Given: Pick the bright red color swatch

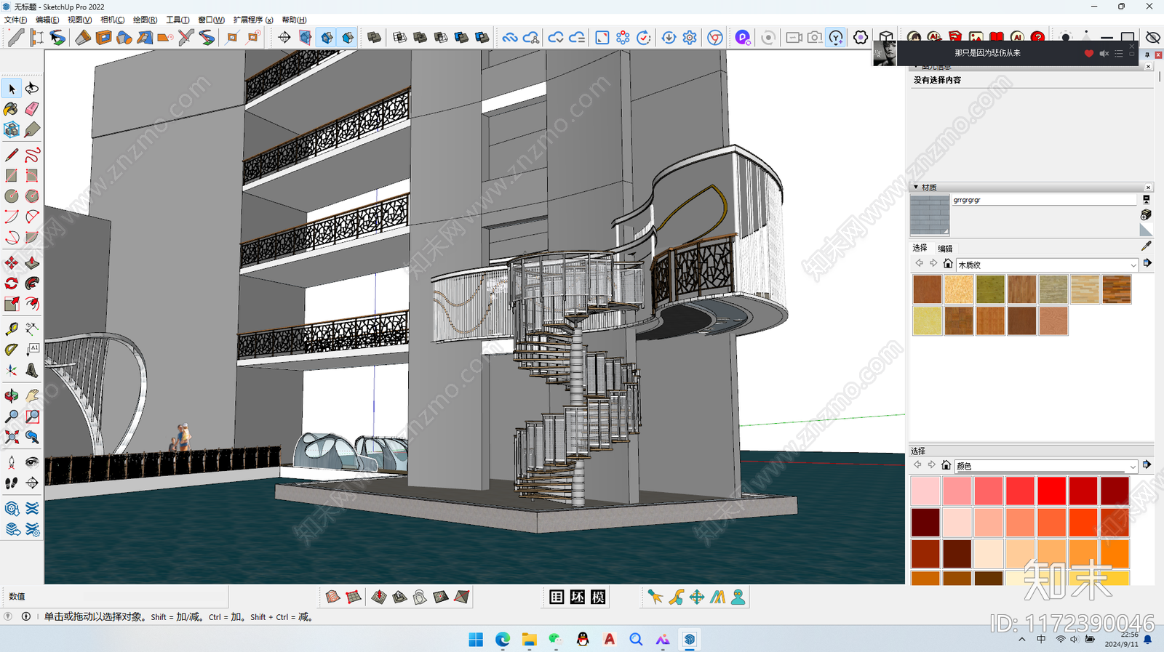Looking at the screenshot, I should pyautogui.click(x=1051, y=491).
